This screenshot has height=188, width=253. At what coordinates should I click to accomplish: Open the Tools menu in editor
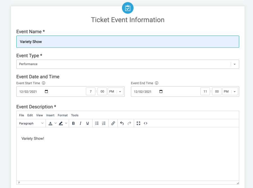[x=75, y=115]
